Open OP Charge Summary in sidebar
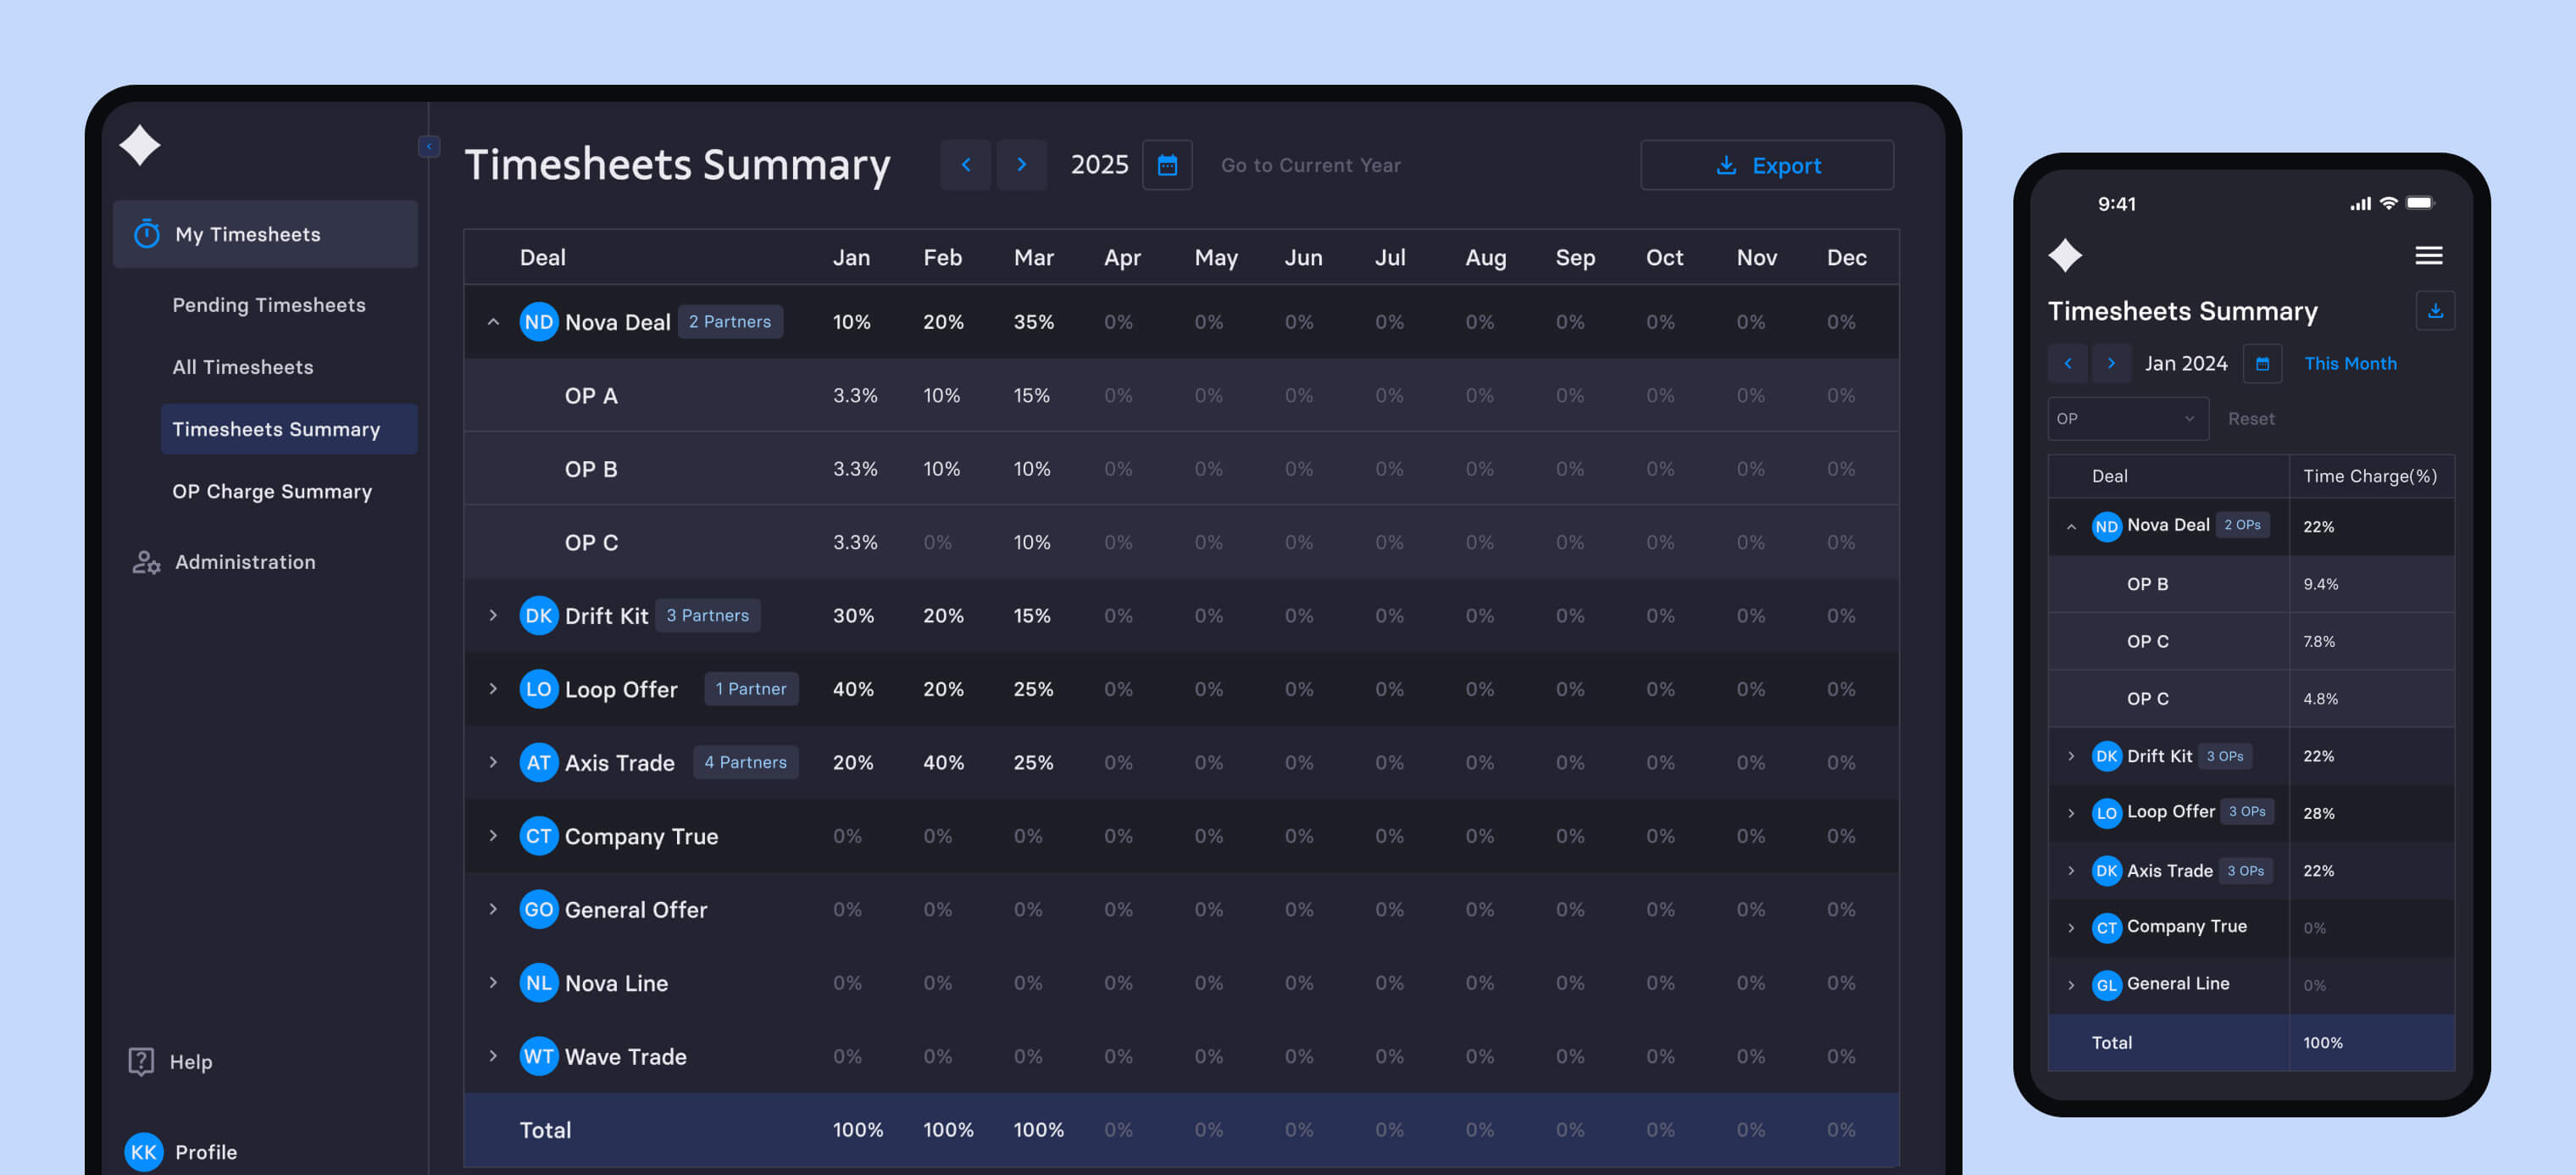Screen dimensions: 2576x1175 tap(271, 492)
